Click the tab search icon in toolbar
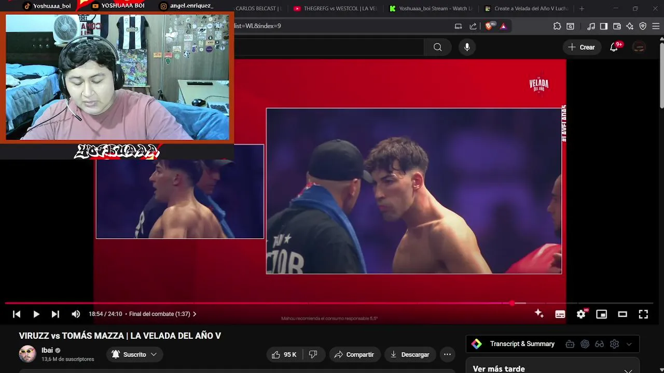 point(571,26)
